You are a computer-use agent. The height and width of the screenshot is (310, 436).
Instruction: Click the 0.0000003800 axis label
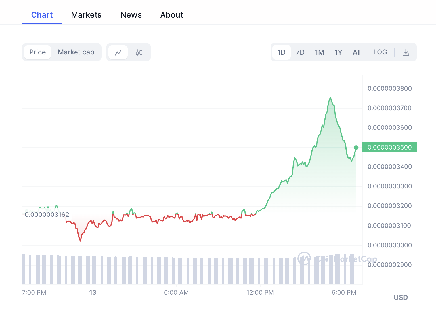click(390, 88)
